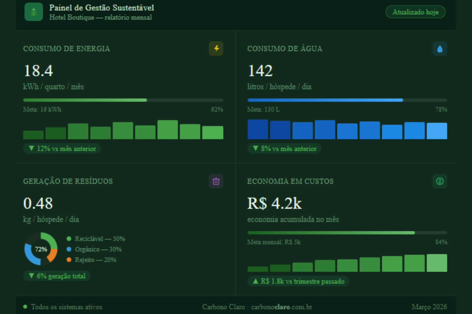Click the tallest bar in energy chart
Viewport: 472px width, 314px height.
click(167, 130)
